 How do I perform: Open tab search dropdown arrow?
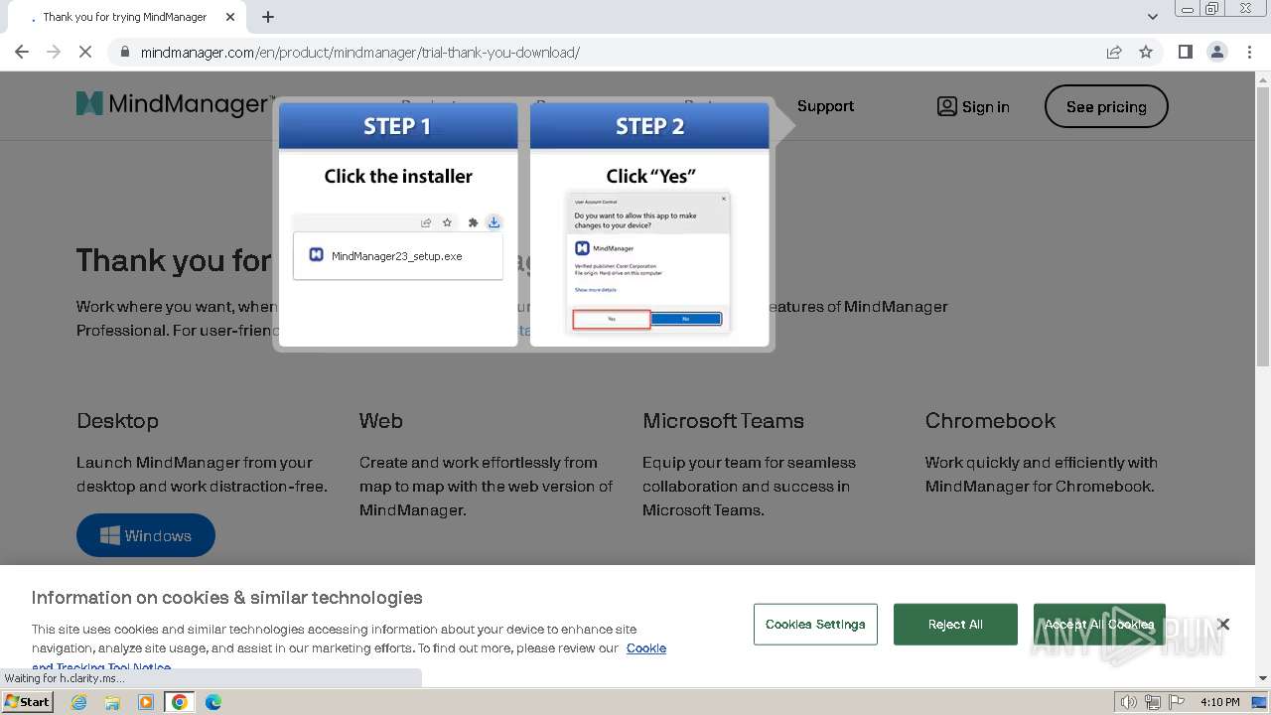tap(1153, 17)
